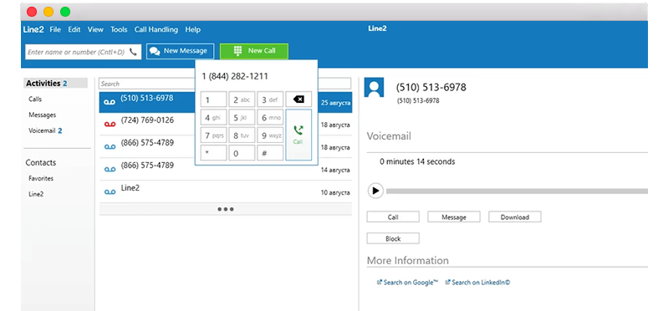Viewport: 663px width, 311px height.
Task: Click the voicemail icon of the 14 августа (866) 575-4789 row
Action: [x=110, y=169]
